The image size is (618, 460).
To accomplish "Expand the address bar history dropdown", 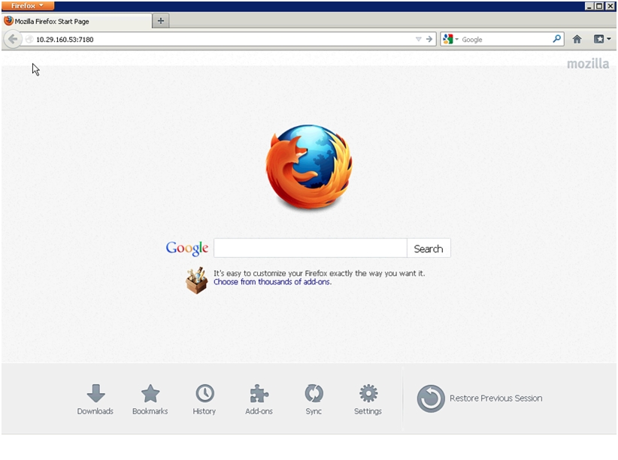I will point(418,39).
